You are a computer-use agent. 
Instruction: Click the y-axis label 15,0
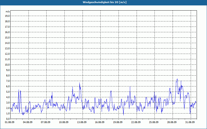coord(8,37)
